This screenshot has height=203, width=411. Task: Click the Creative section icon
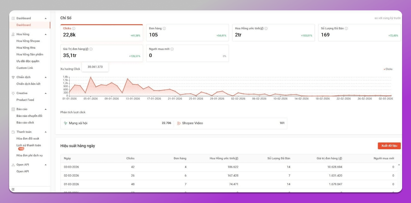pyautogui.click(x=13, y=93)
